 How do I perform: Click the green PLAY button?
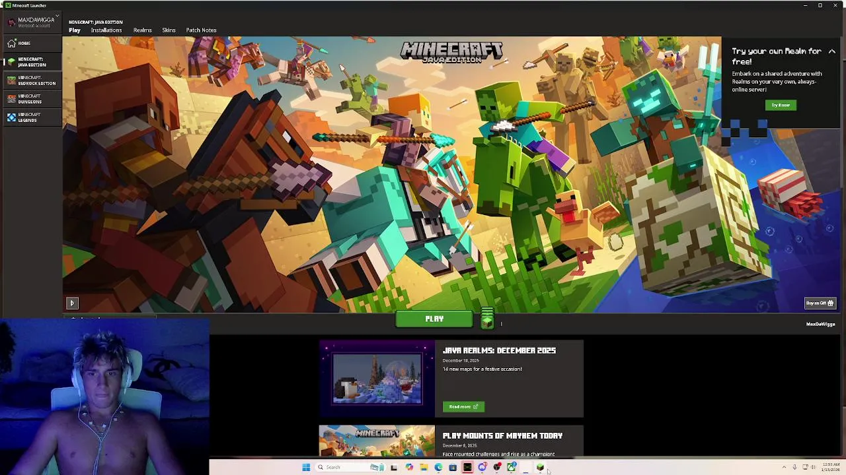point(434,319)
